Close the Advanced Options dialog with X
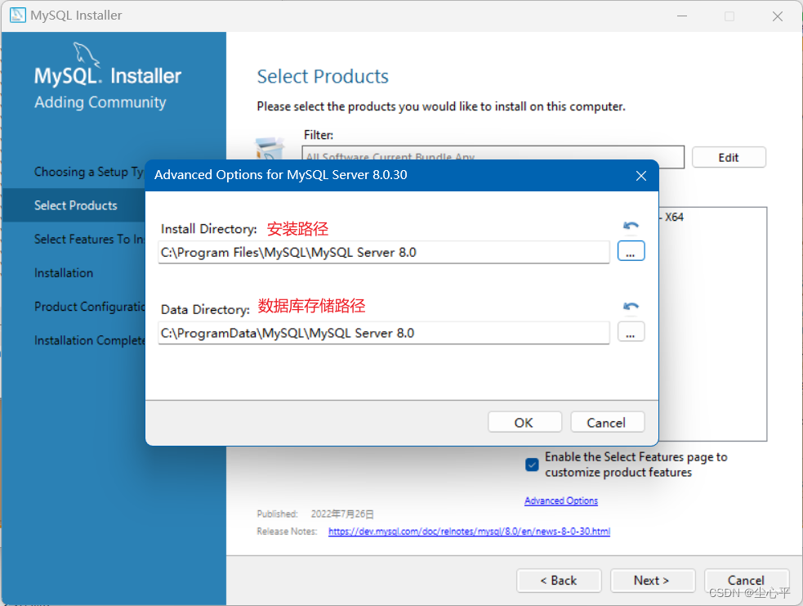Image resolution: width=803 pixels, height=606 pixels. (x=640, y=176)
